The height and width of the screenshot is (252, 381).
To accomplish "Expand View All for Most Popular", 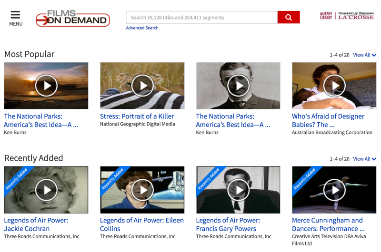I will coord(364,55).
